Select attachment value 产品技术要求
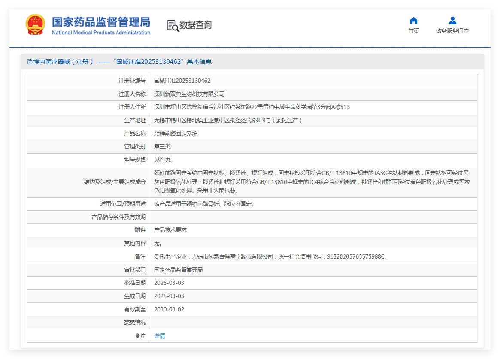 170,230
